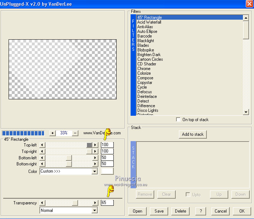Click the Add to stack button
Screen dimensions: 254x219
193,134
